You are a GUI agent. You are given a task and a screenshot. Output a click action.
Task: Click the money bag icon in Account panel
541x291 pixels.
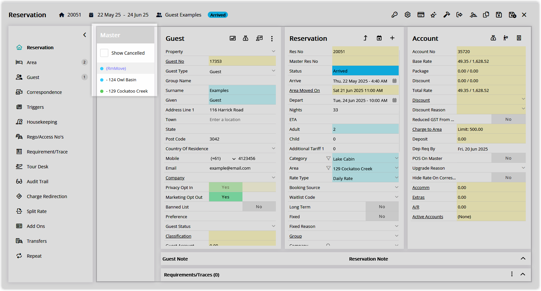pos(493,38)
